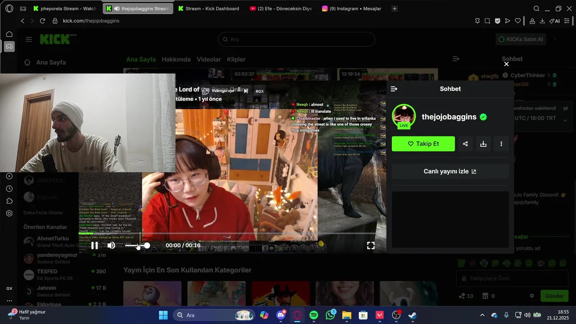Open Opera sidebar home icon

pos(9,34)
